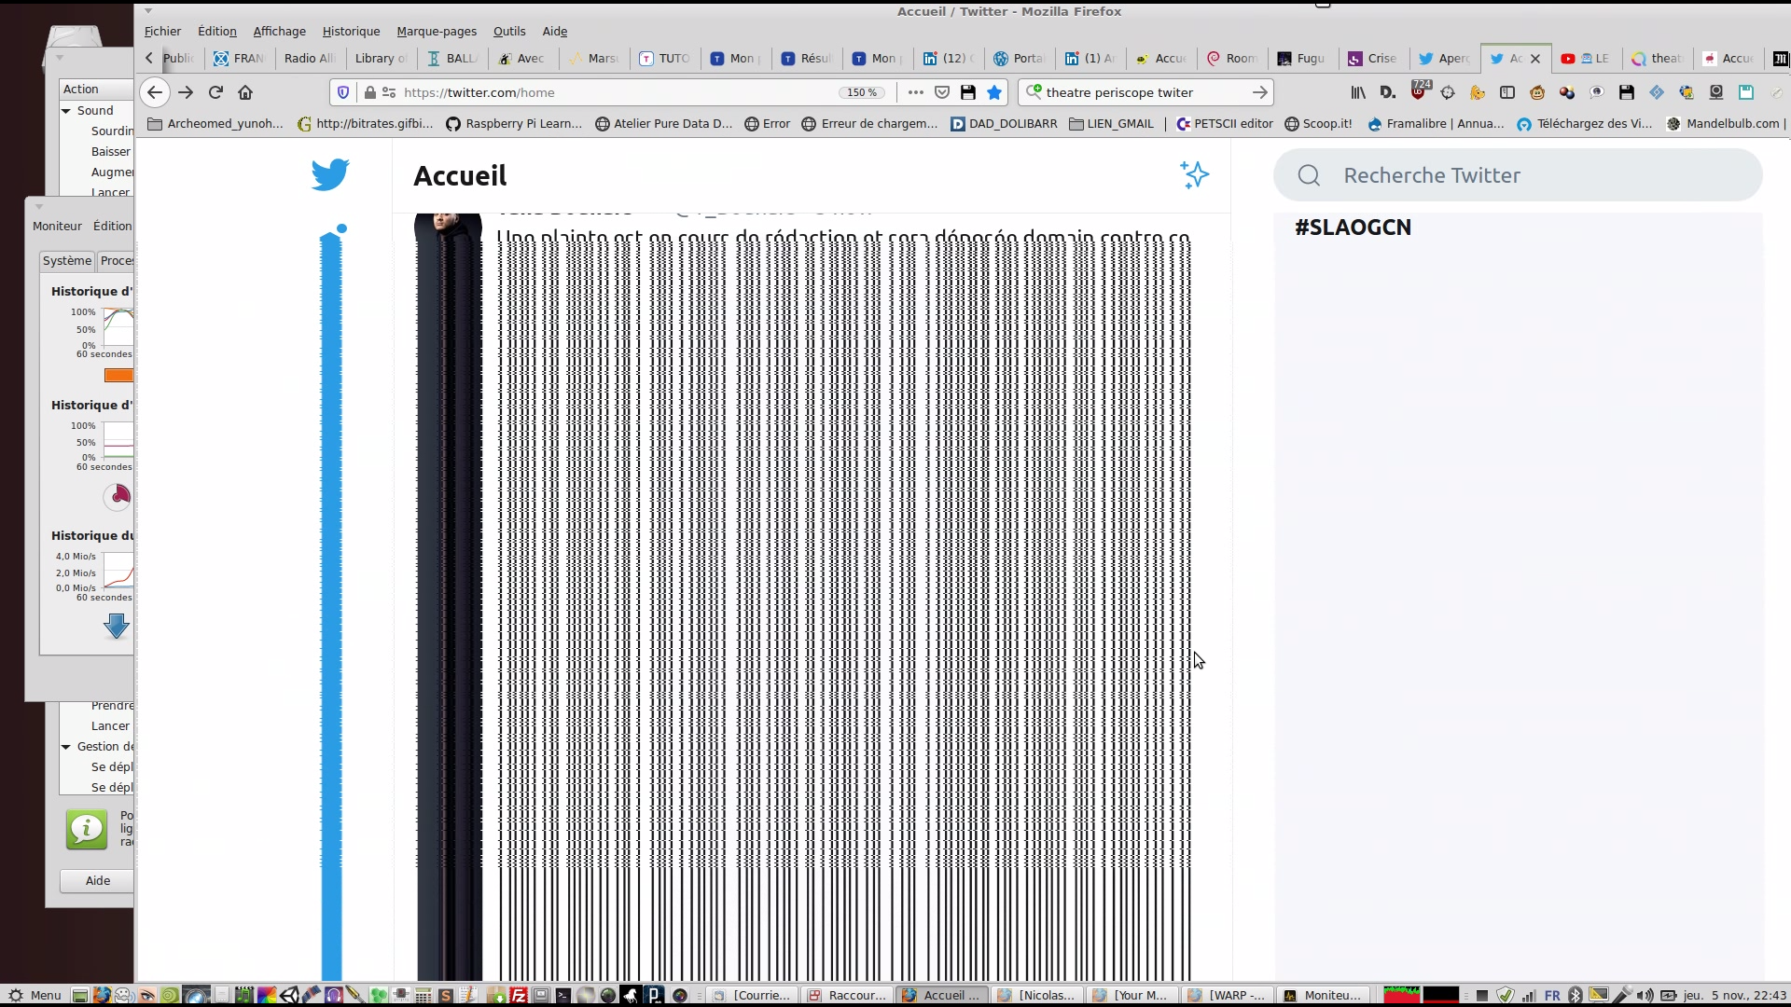Viewport: 1791px width, 1007px height.
Task: Click the sparkle top tweets icon
Action: (x=1194, y=174)
